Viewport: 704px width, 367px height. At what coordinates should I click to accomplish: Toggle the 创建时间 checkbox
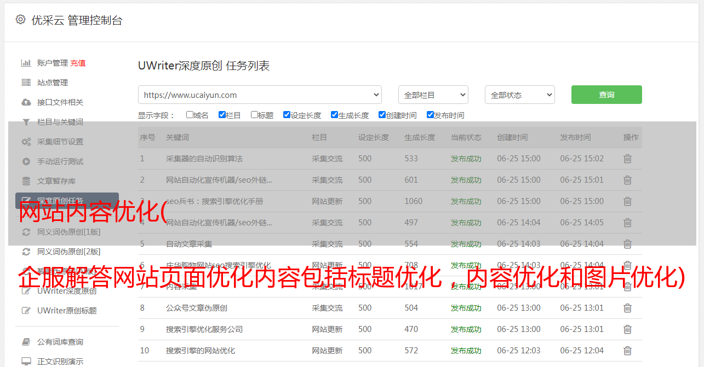click(382, 115)
